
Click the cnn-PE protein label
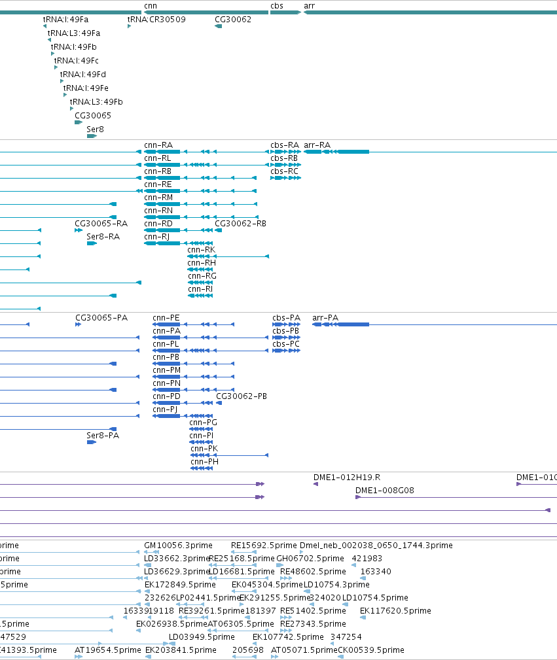click(x=166, y=318)
